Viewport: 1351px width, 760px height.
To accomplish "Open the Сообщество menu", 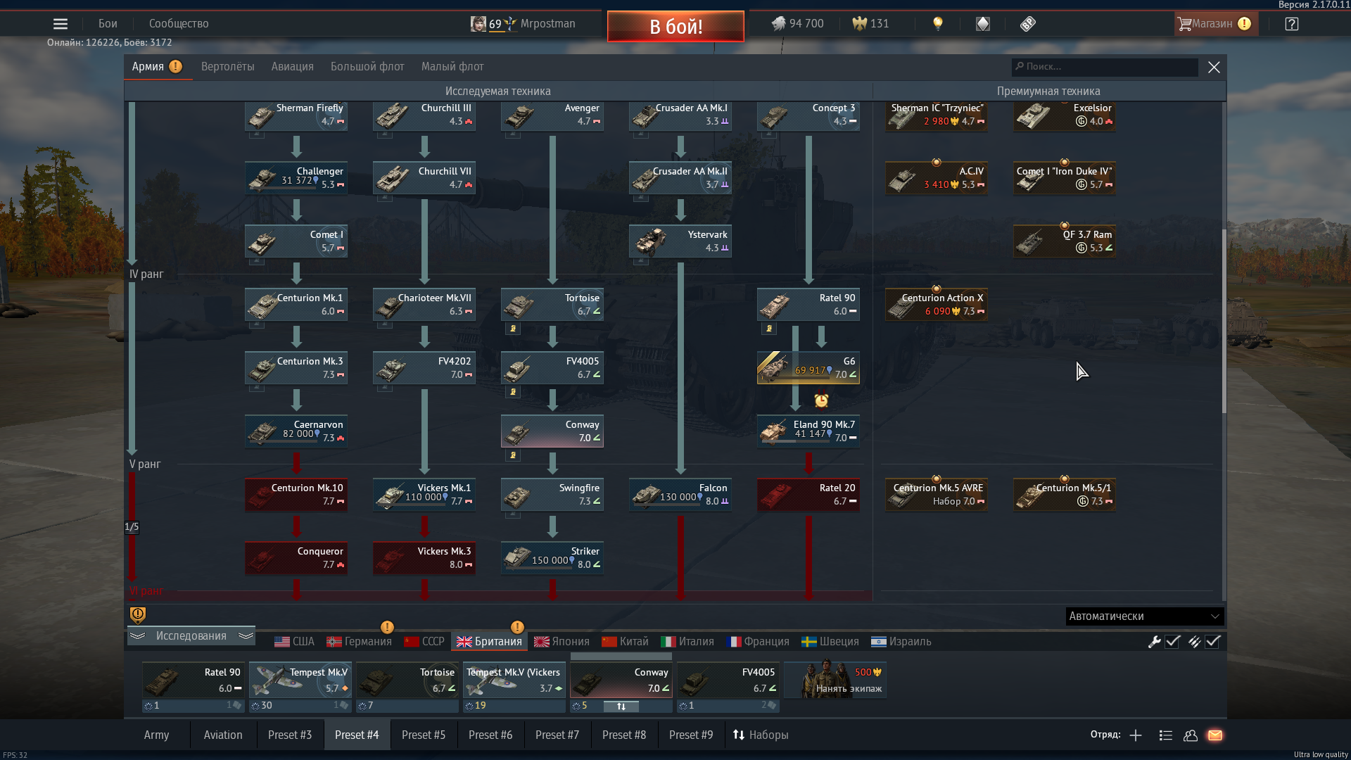I will (179, 24).
